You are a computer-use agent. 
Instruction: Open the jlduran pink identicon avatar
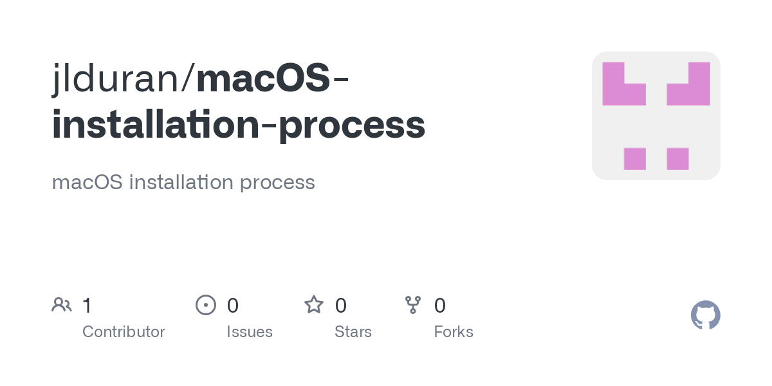pyautogui.click(x=656, y=116)
